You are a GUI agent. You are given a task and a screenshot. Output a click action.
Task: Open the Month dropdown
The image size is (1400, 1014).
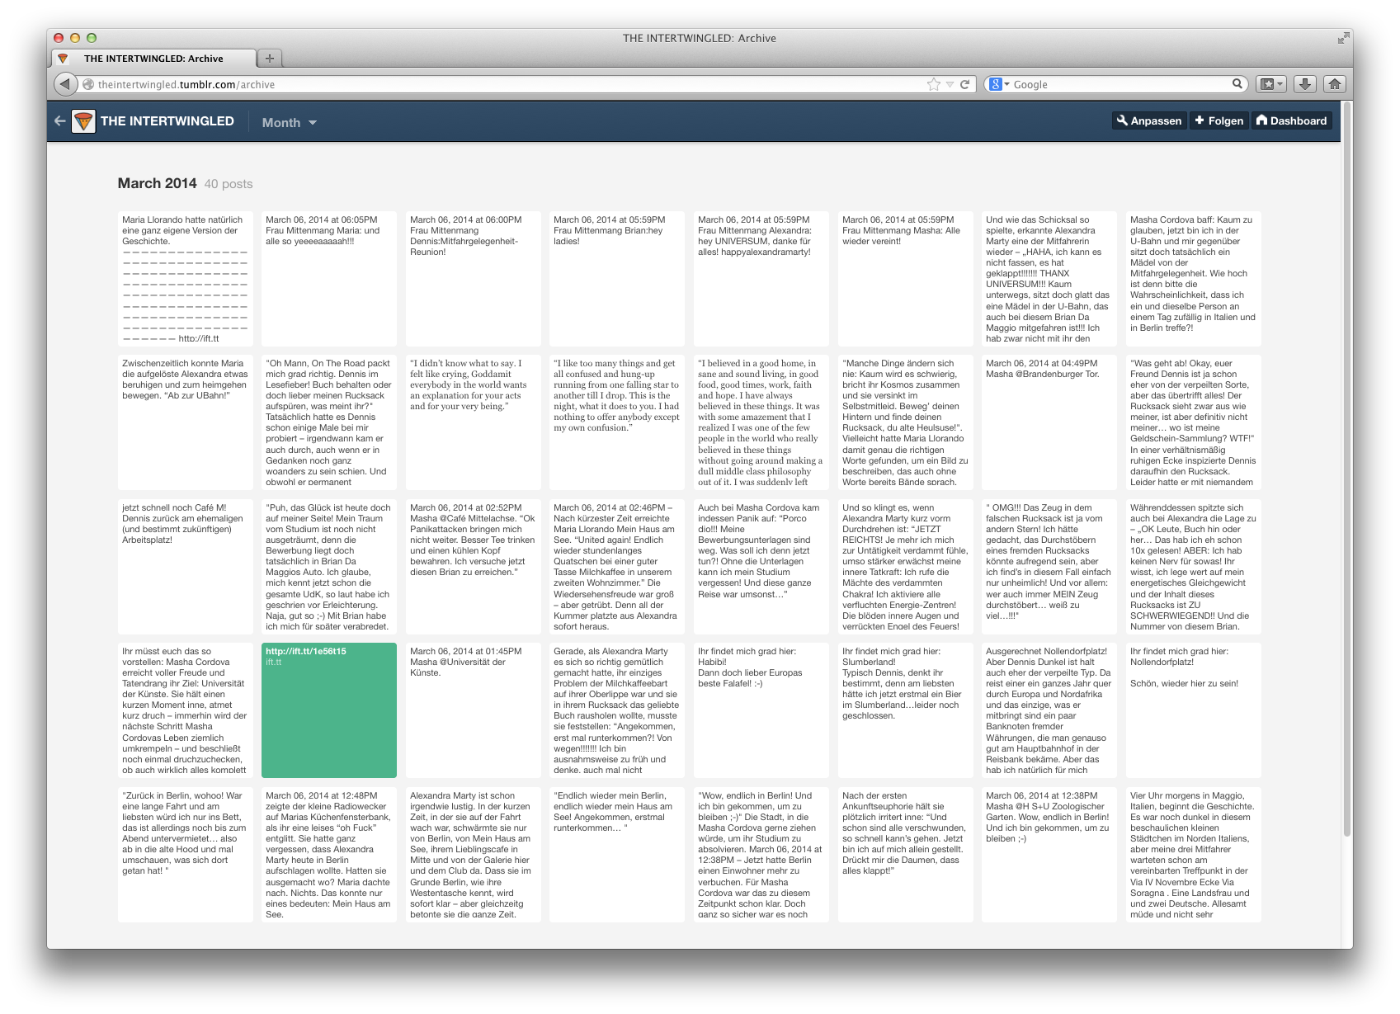tap(288, 122)
